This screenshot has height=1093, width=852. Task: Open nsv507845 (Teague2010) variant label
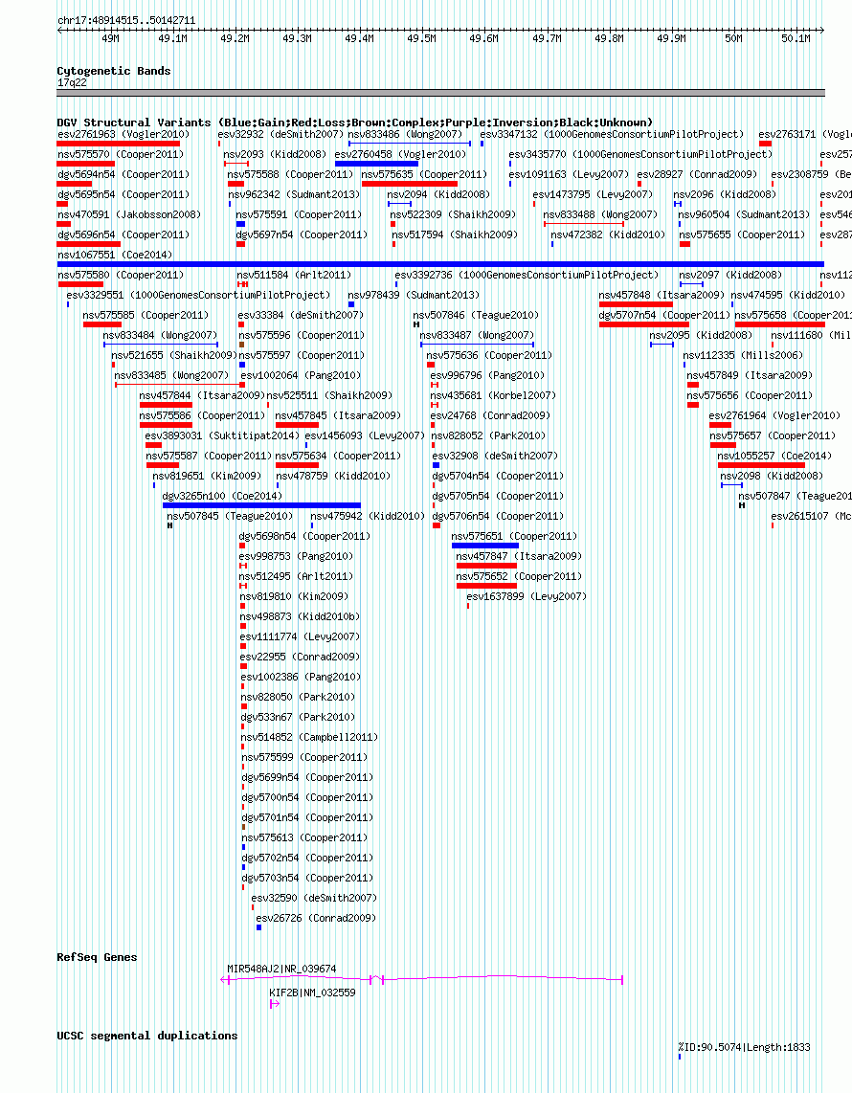230,516
